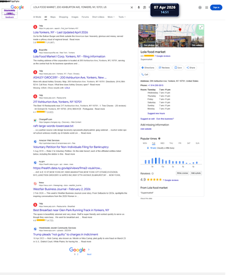Click the Westchester Jewish Community Services favicon
This screenshot has width=228, height=275.
click(x=35, y=229)
